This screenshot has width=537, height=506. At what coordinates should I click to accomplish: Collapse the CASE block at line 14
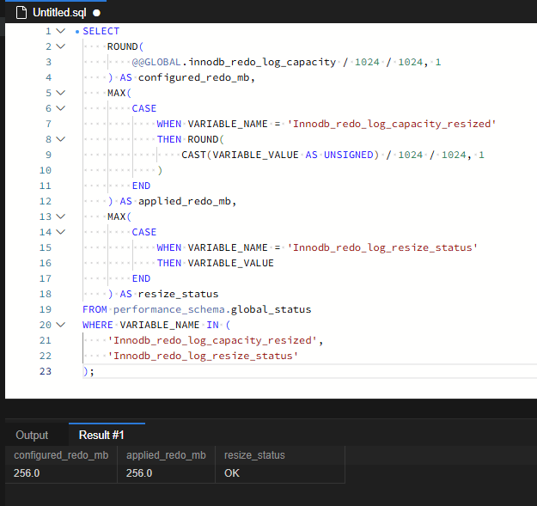click(61, 232)
